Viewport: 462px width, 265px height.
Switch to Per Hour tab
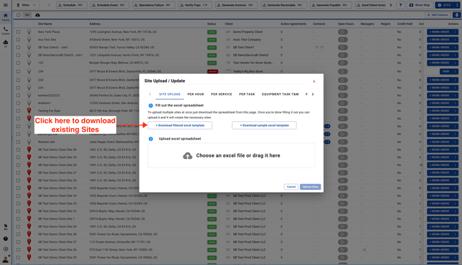click(x=196, y=94)
